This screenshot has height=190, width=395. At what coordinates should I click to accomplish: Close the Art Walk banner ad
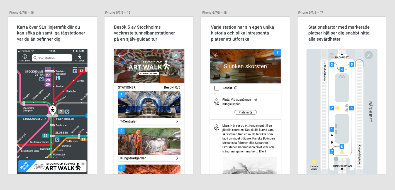point(83,164)
